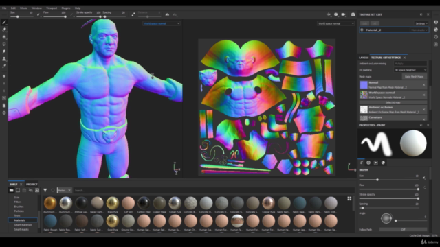Click the environment sphere icon above the 2D view
440x247 pixels.
[336, 14]
